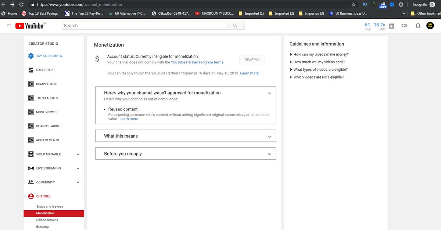Click the Competitors vidIQ icon
441x230 pixels.
(31, 84)
